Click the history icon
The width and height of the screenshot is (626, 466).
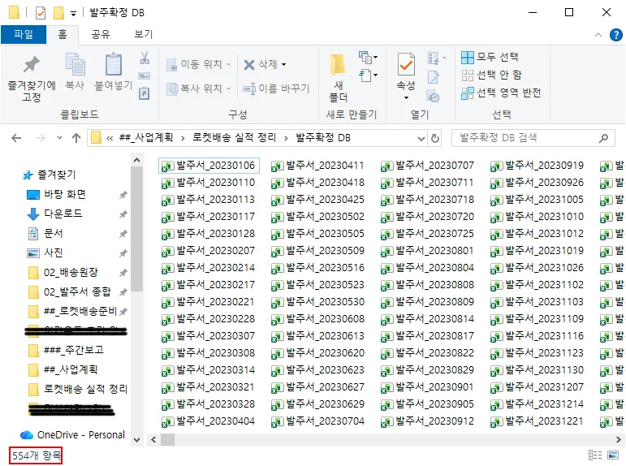click(434, 97)
